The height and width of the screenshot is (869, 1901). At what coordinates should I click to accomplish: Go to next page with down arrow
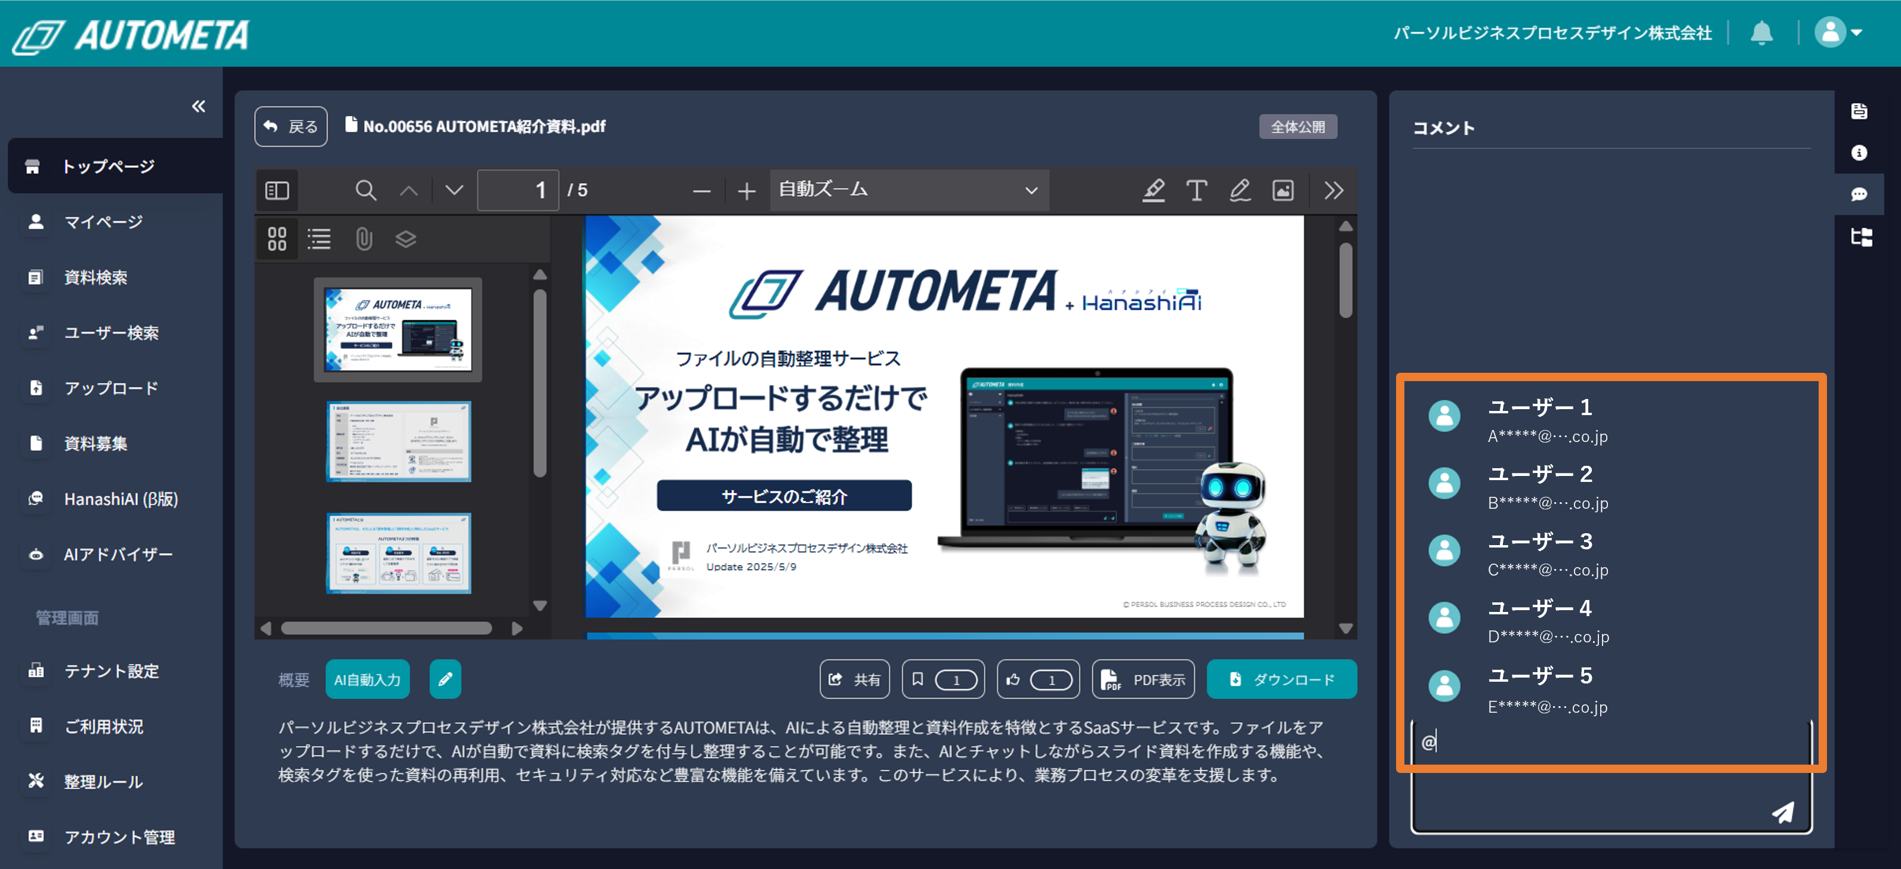point(454,190)
